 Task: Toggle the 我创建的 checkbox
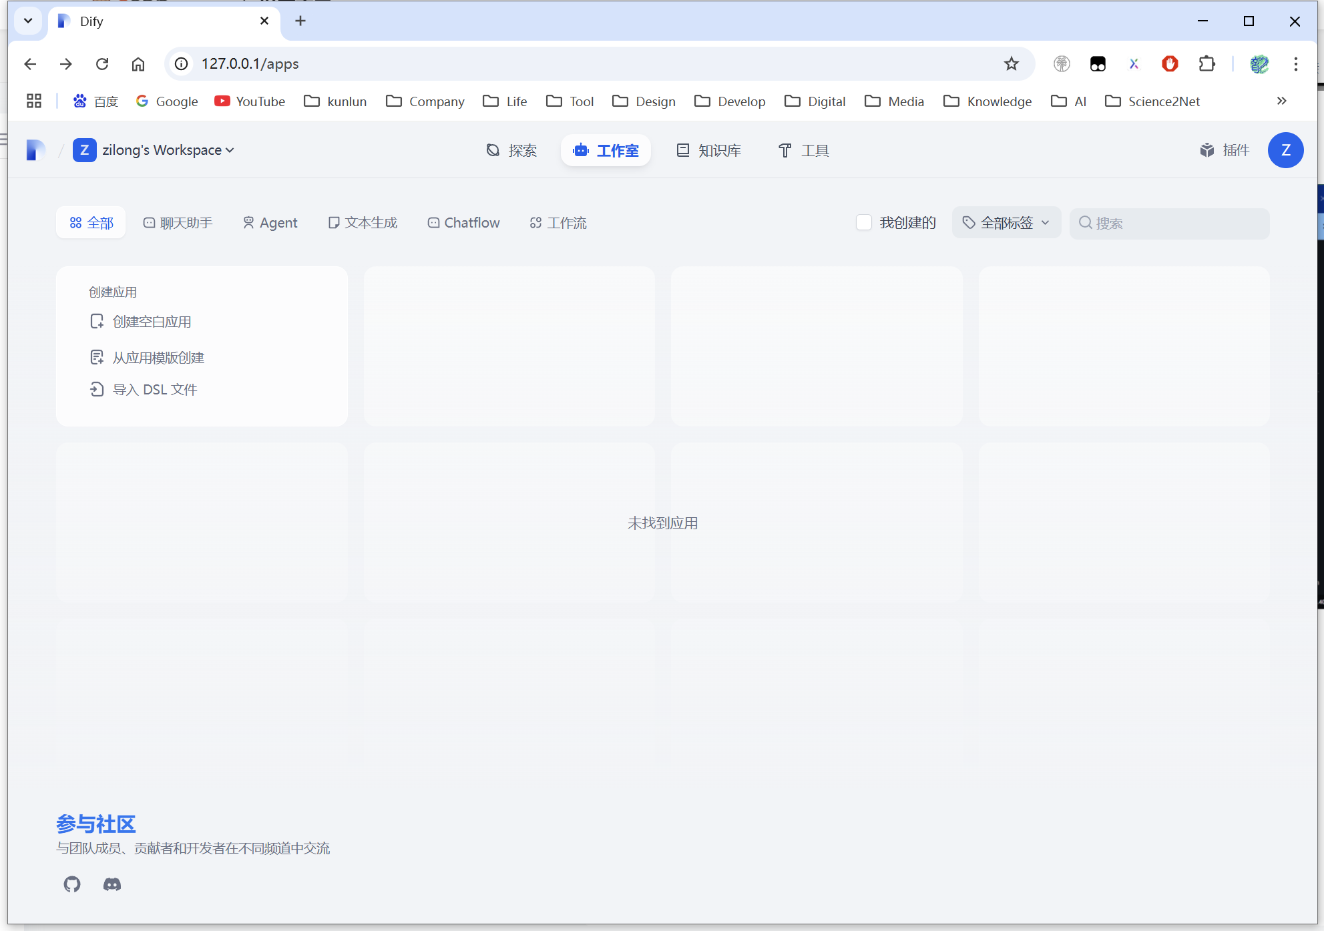(x=863, y=223)
